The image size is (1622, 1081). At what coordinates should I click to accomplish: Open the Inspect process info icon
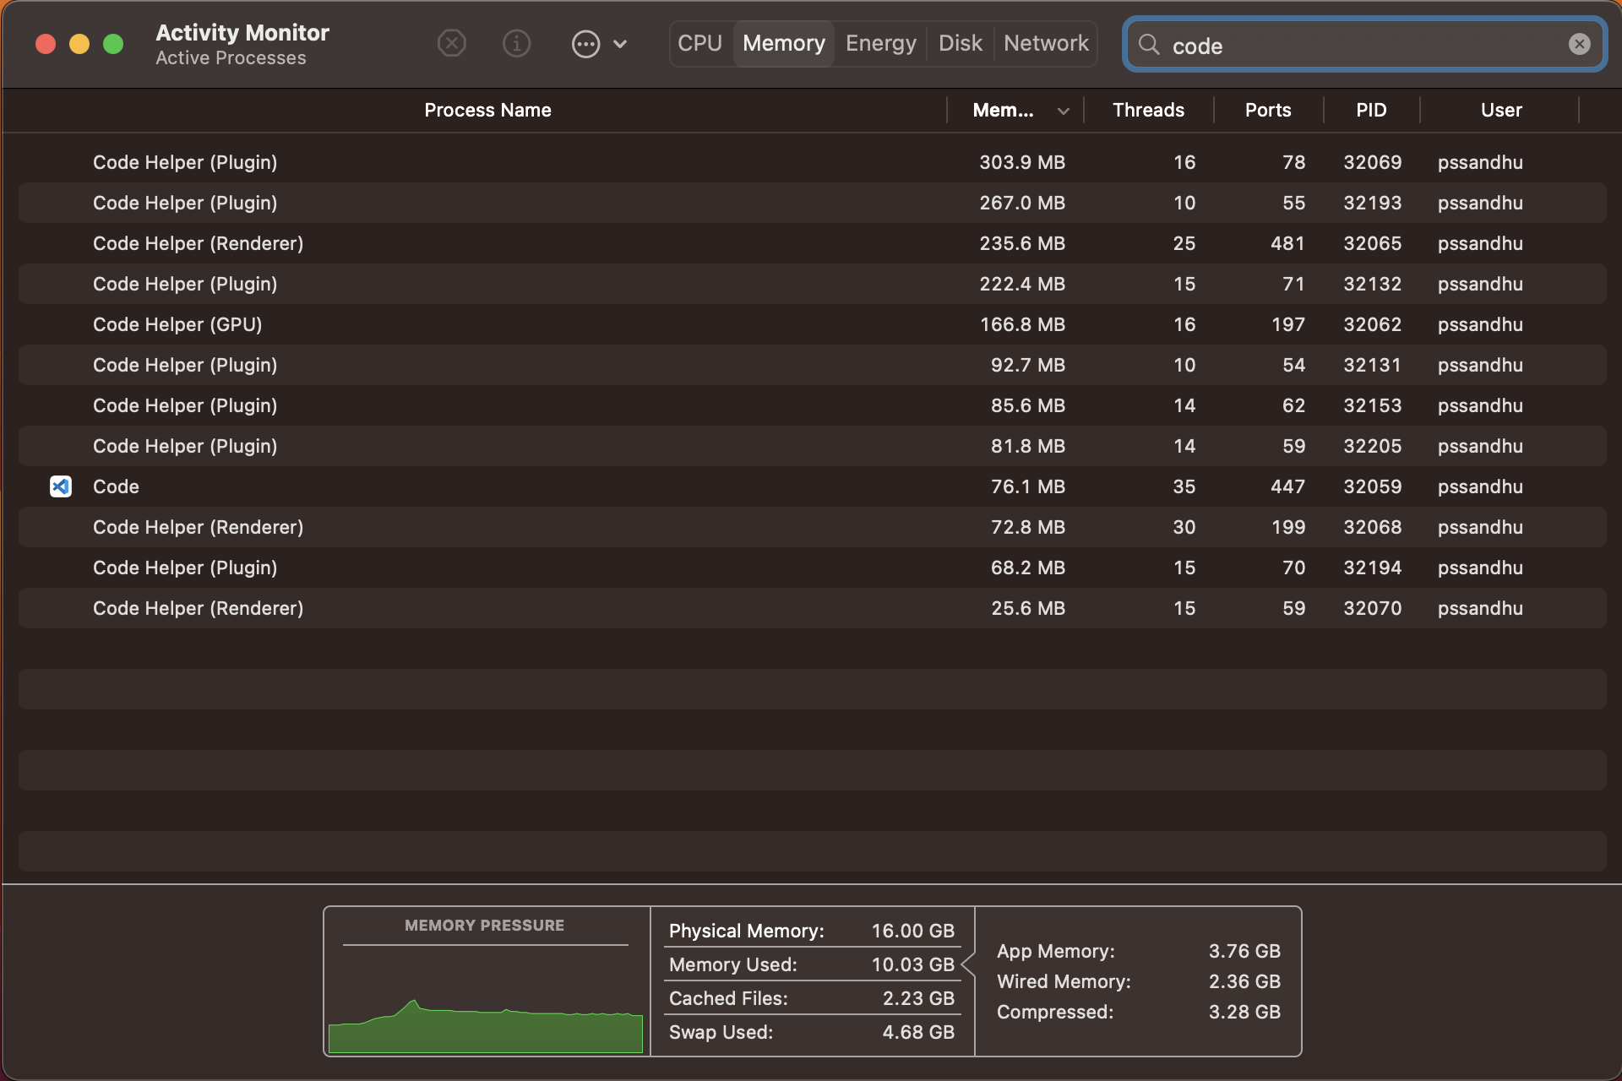click(x=516, y=43)
